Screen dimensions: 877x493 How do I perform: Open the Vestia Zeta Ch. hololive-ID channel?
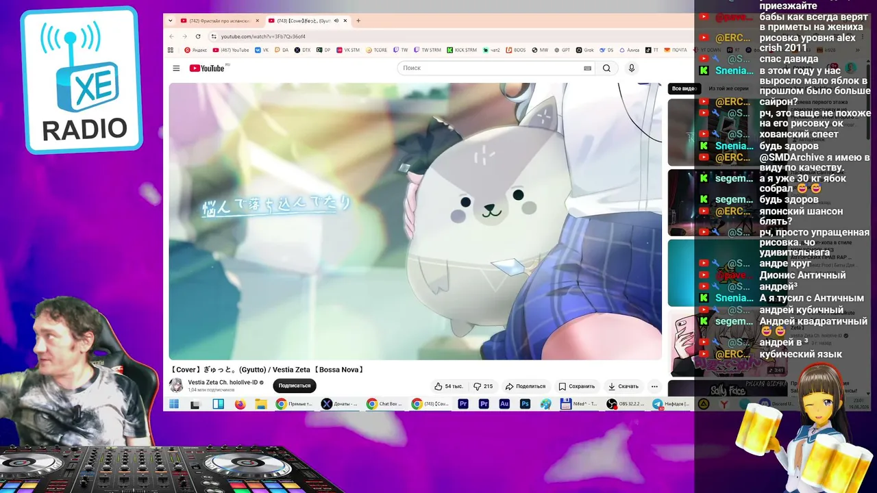click(x=223, y=382)
